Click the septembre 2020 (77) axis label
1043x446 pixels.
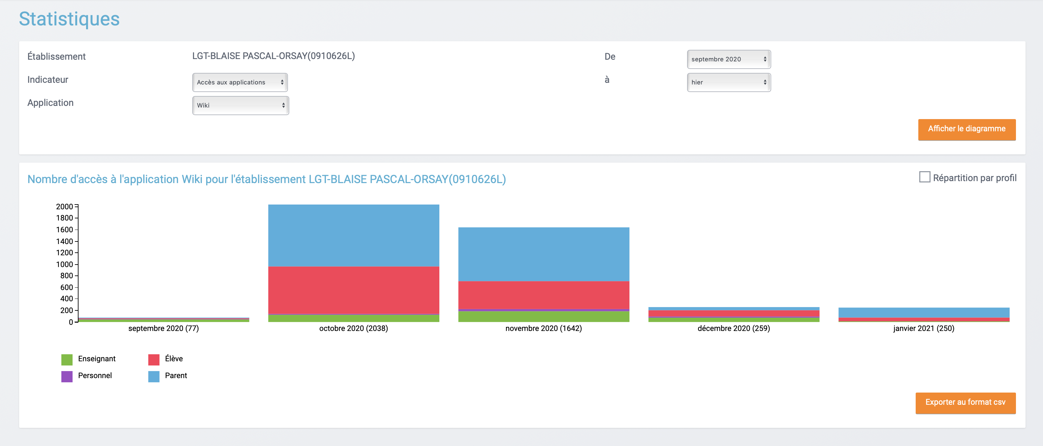point(164,329)
